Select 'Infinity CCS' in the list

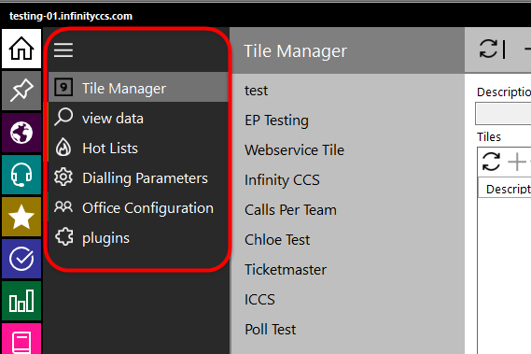[347, 179]
